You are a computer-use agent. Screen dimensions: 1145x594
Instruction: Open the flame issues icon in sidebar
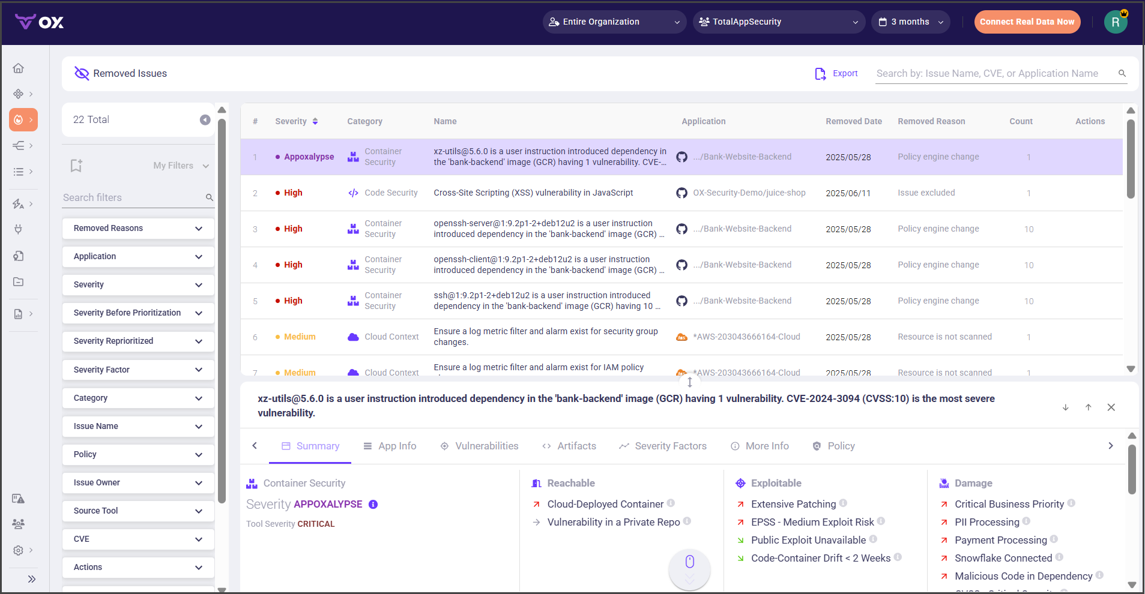(19, 120)
